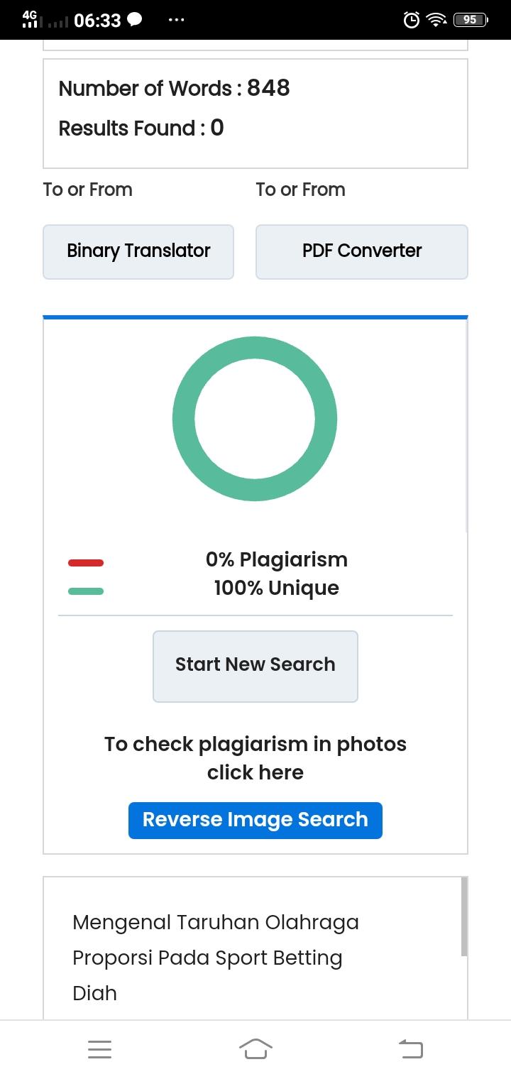Tap the Android recent apps menu icon
This screenshot has height=1079, width=511.
point(99,1049)
